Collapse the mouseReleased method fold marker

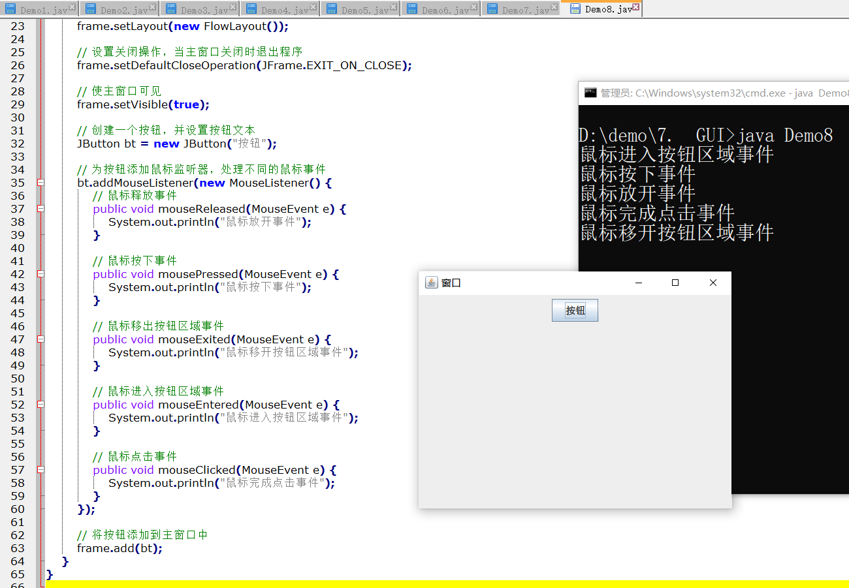coord(40,209)
